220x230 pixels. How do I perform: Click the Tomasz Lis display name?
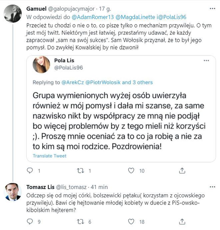point(38,186)
